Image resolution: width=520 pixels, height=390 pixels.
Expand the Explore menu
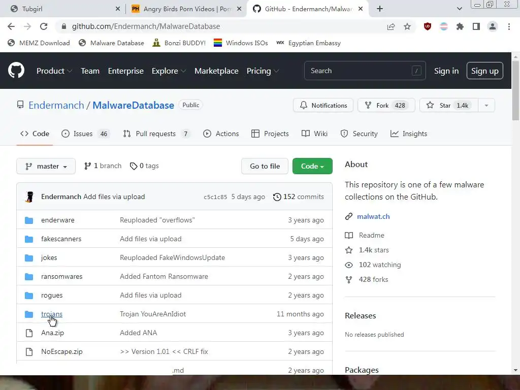[169, 71]
